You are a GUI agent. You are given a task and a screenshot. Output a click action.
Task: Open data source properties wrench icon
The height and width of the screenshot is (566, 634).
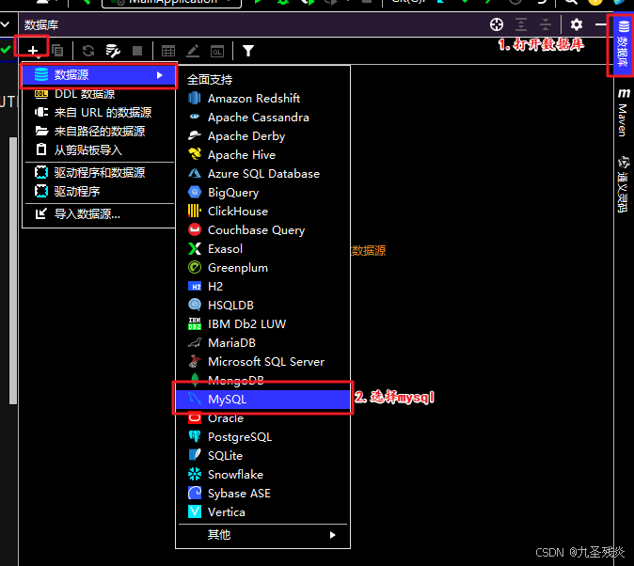tap(113, 51)
